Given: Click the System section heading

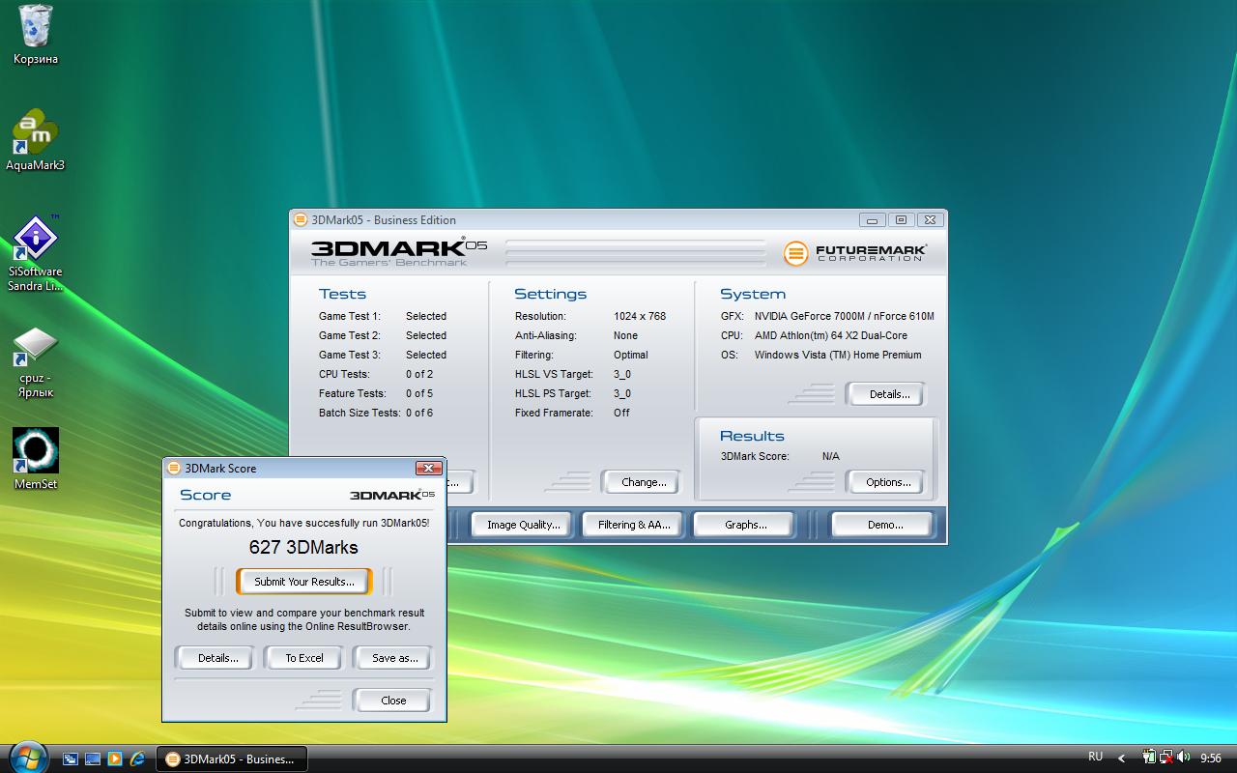Looking at the screenshot, I should pos(753,294).
